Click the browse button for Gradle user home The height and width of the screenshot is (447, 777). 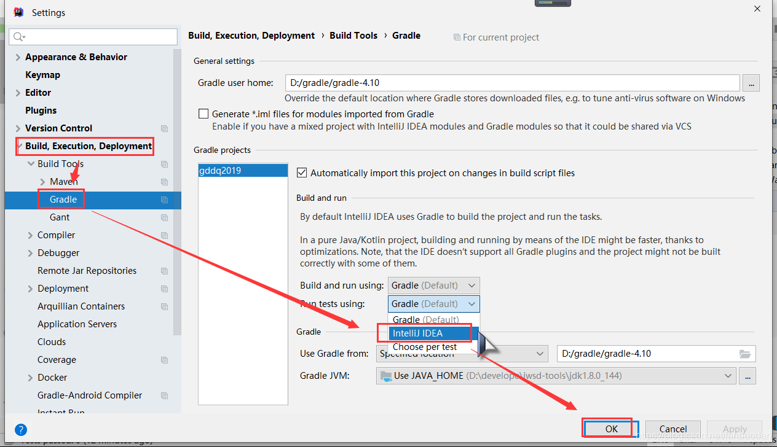click(751, 83)
